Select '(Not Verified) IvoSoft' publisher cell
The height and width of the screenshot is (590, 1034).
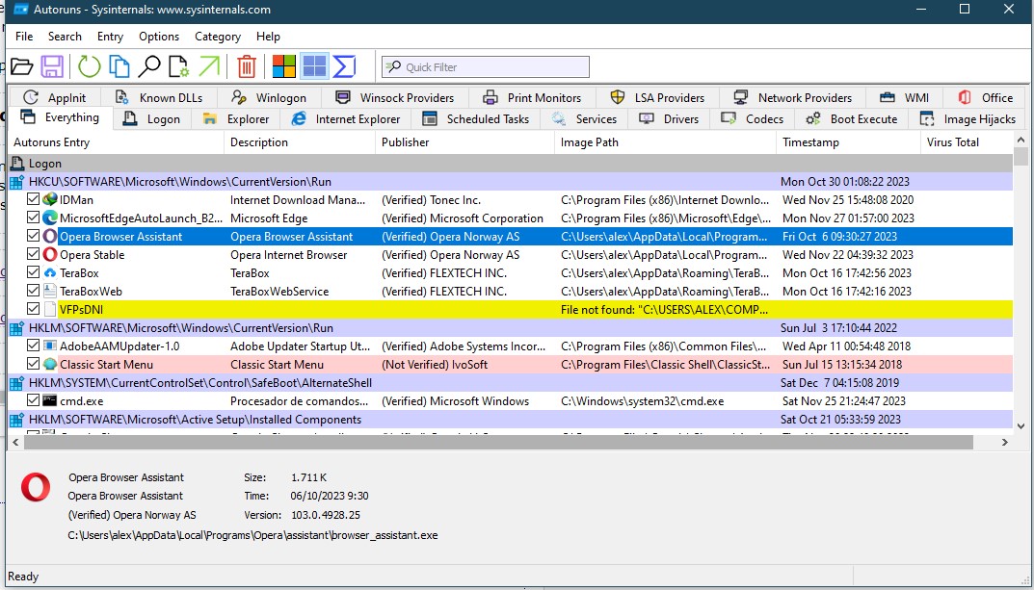435,364
